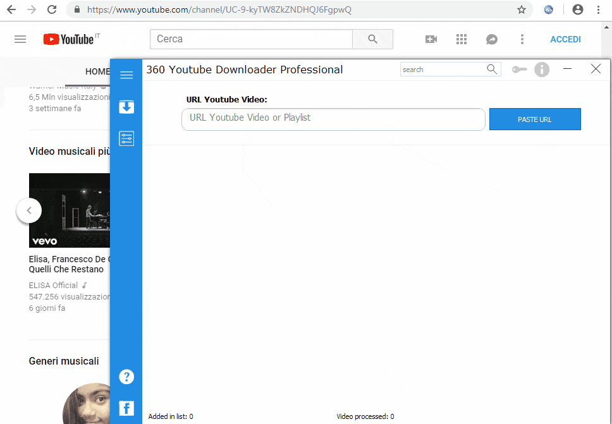Open the YouTube guide menu in the browser
Image resolution: width=612 pixels, height=424 pixels.
coord(20,39)
